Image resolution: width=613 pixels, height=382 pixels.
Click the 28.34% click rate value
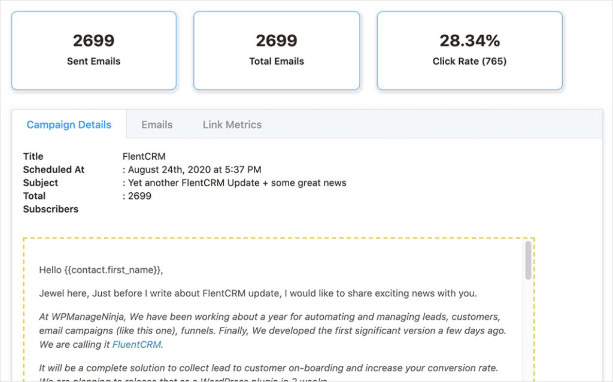coord(469,40)
